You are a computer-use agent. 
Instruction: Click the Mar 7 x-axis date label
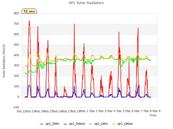coord(138,111)
